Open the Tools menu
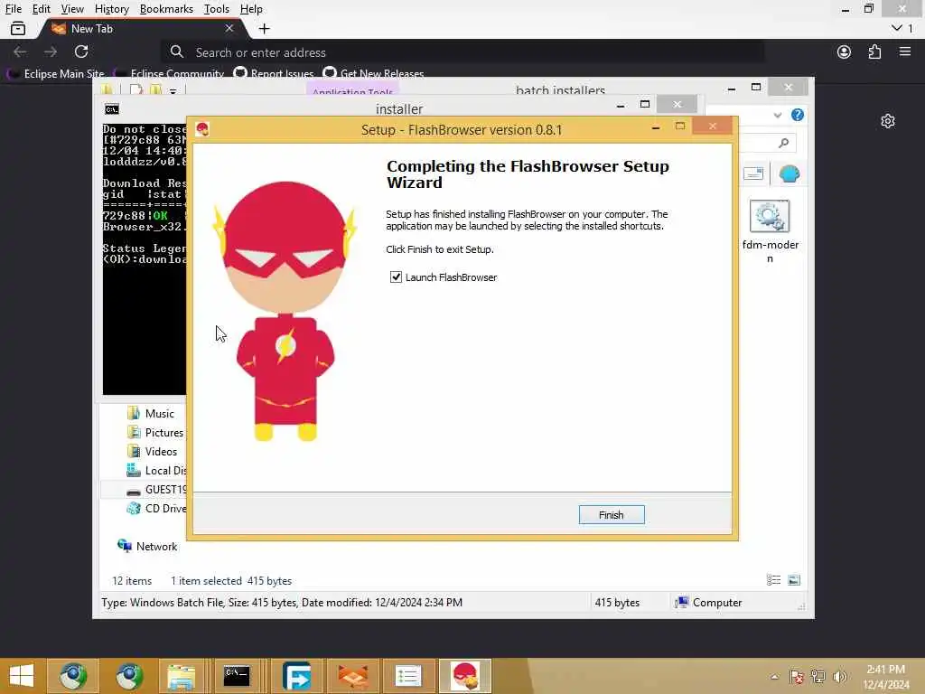Screen dimensions: 925x694 216,9
